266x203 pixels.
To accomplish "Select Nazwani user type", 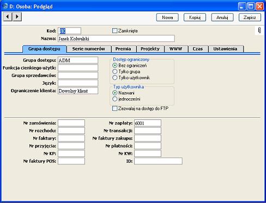I will point(114,93).
